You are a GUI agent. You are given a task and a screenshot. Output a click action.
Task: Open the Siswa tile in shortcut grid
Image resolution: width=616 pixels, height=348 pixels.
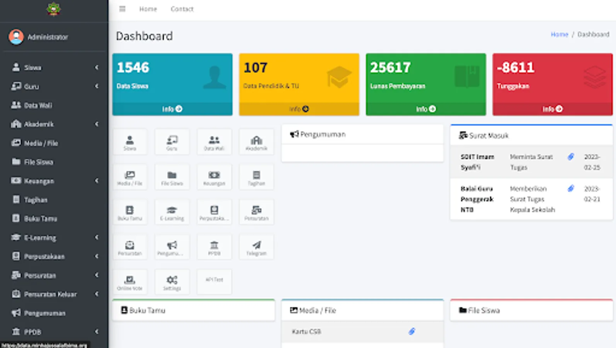click(x=130, y=142)
